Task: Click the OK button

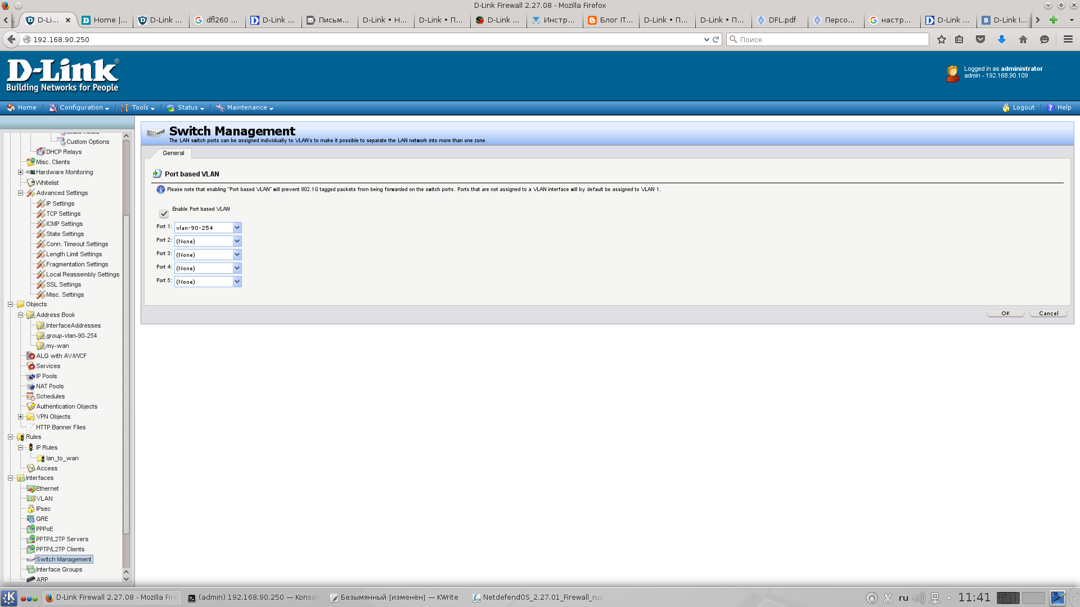Action: coord(1005,314)
